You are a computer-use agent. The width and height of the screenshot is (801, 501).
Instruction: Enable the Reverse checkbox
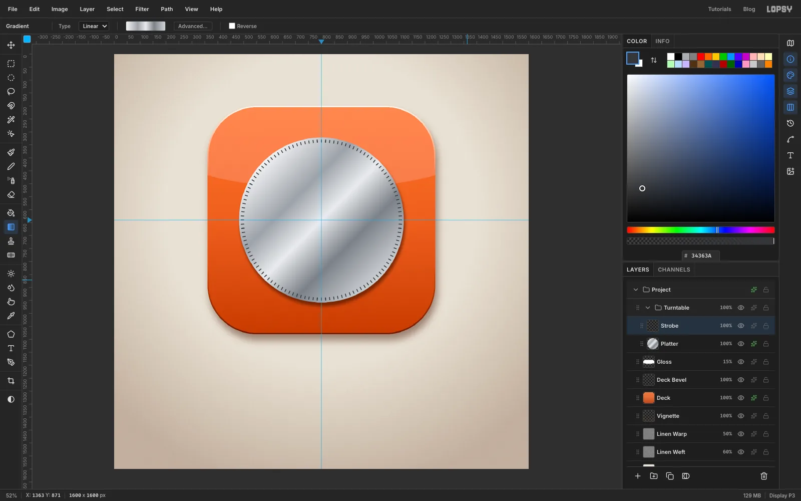pos(232,26)
